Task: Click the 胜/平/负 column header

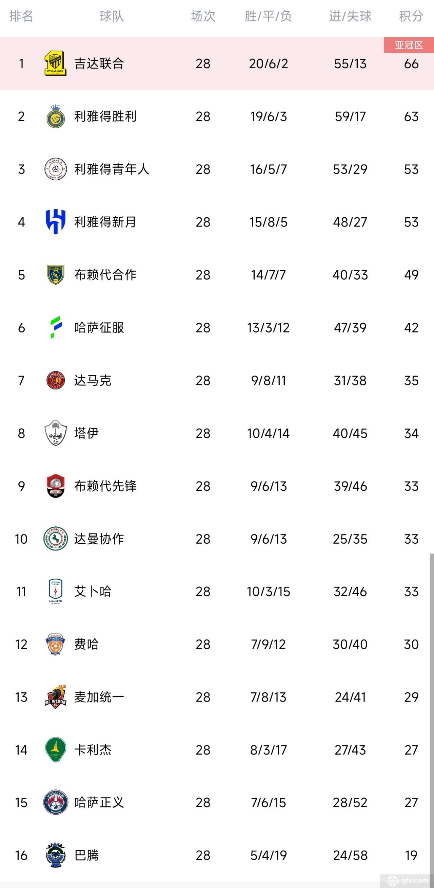Action: (268, 16)
